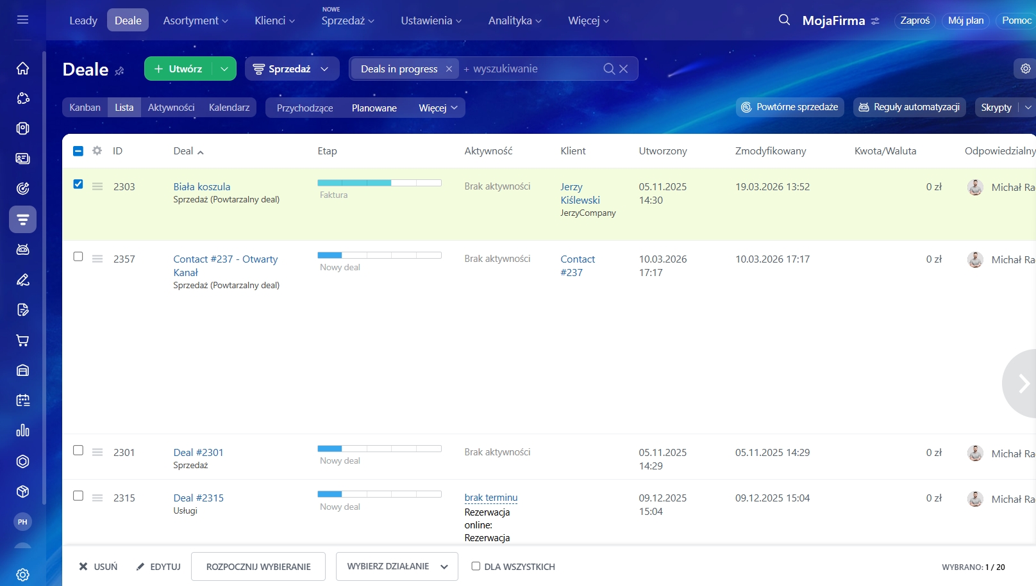This screenshot has height=586, width=1036.
Task: Click the bar chart analytics sidebar icon
Action: click(x=22, y=431)
